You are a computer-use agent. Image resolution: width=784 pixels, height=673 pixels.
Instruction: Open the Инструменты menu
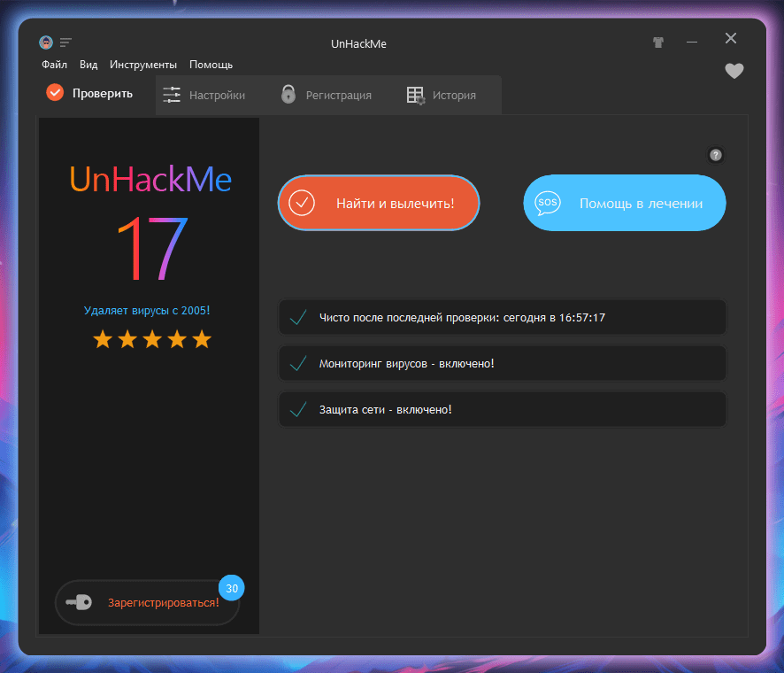tap(143, 65)
